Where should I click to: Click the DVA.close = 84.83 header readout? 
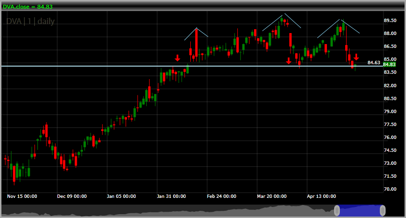click(28, 7)
